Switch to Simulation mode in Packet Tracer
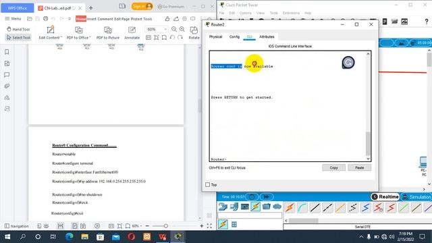Viewport: 432px width, 243px height. tap(416, 196)
